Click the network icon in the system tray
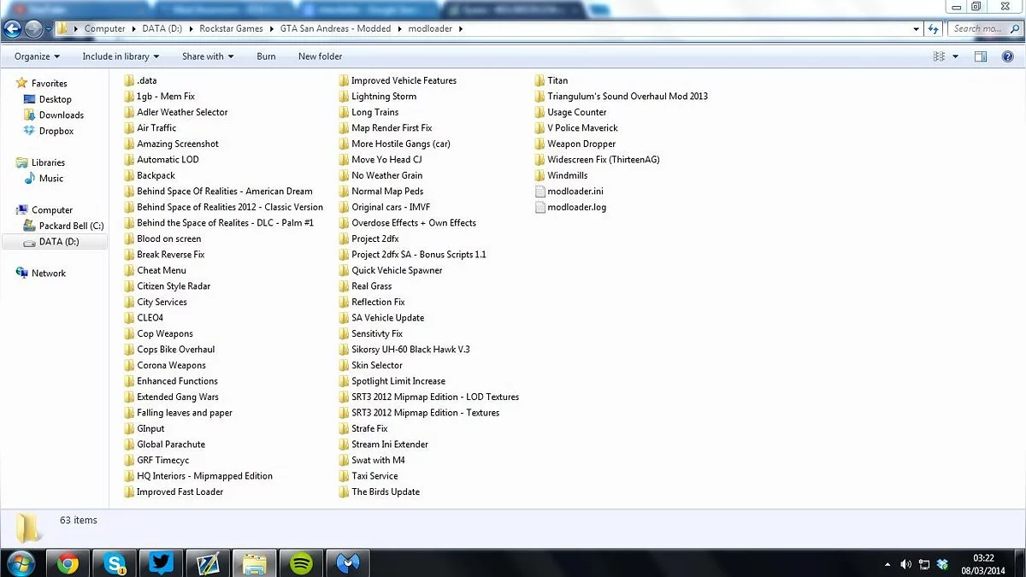The width and height of the screenshot is (1026, 577). 924,564
